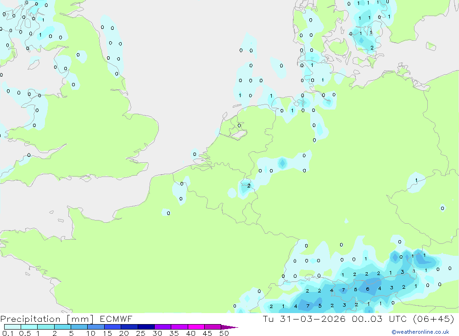This screenshot has width=459, height=336.
Task: Click the 25–30 mm dark blue swatch
Action: pyautogui.click(x=146, y=327)
